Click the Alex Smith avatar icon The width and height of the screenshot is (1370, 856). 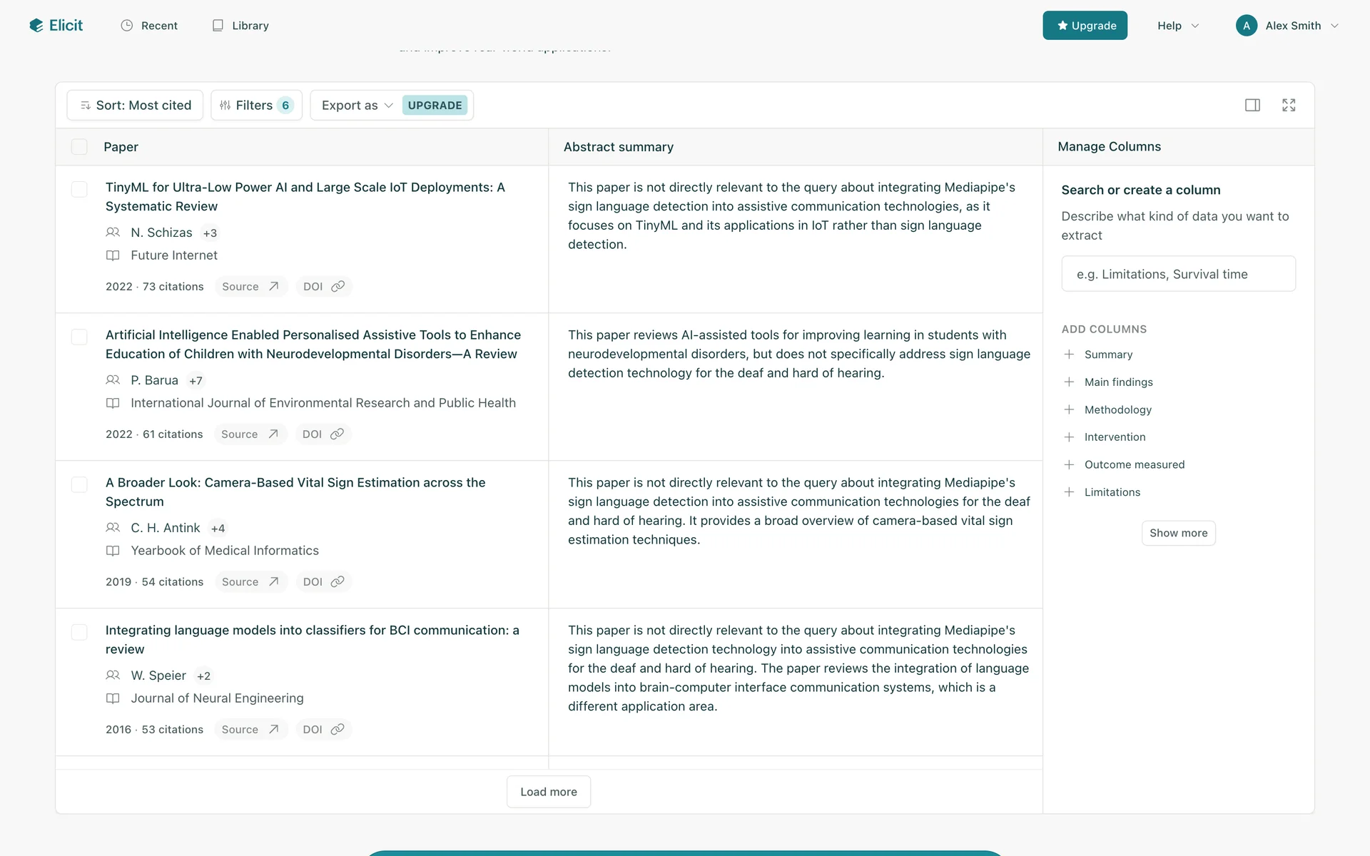tap(1246, 26)
